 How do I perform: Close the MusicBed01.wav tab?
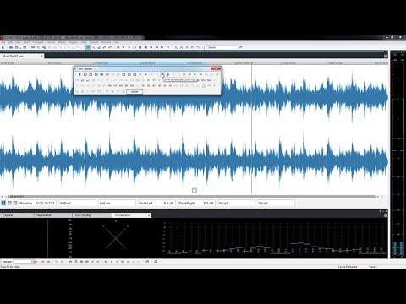coord(41,56)
